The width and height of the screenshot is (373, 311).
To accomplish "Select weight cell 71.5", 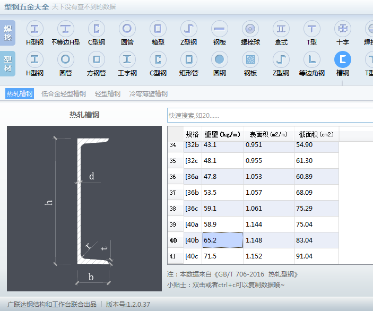I will 223,256.
